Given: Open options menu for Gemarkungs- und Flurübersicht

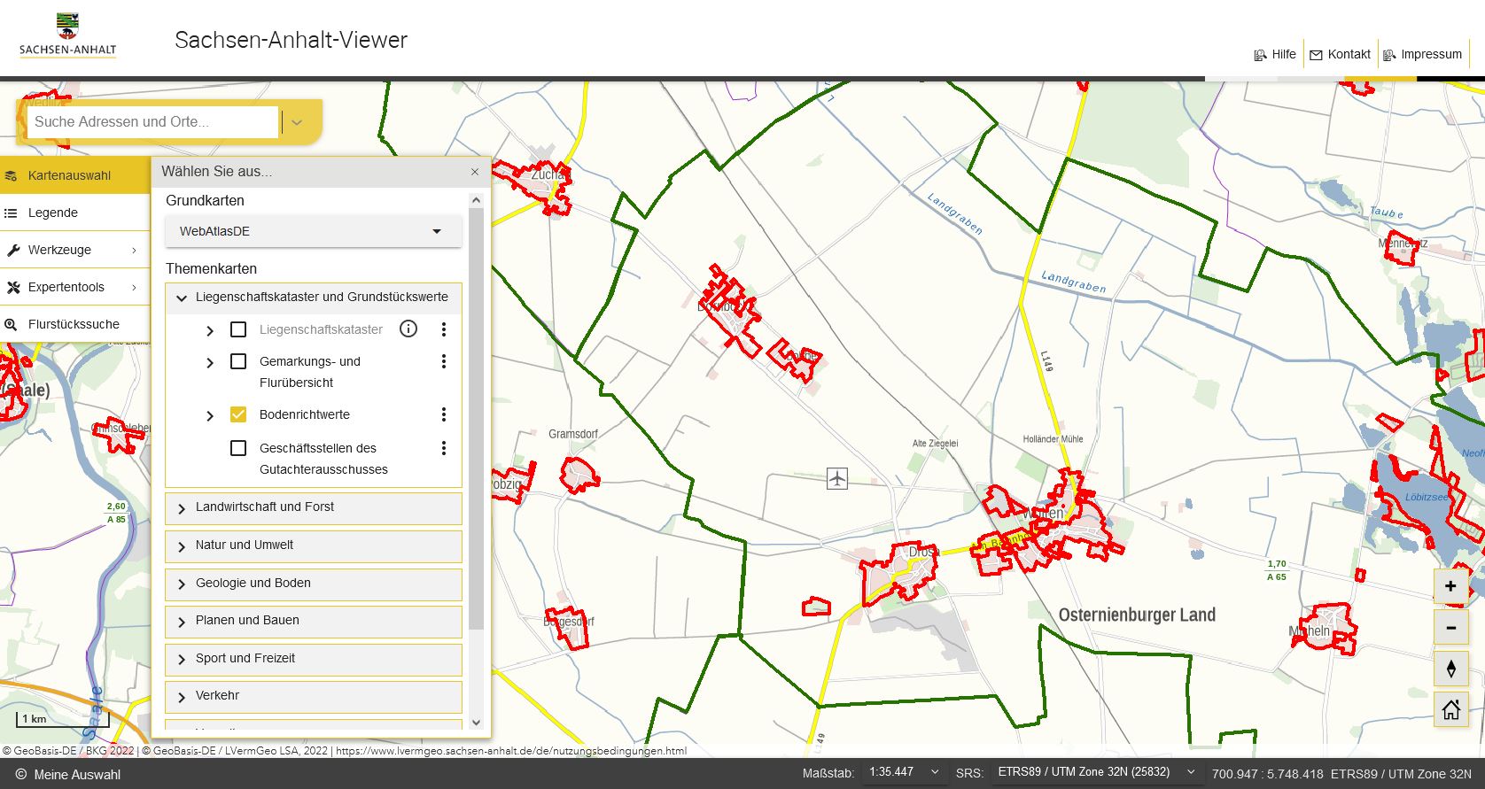Looking at the screenshot, I should pyautogui.click(x=444, y=361).
